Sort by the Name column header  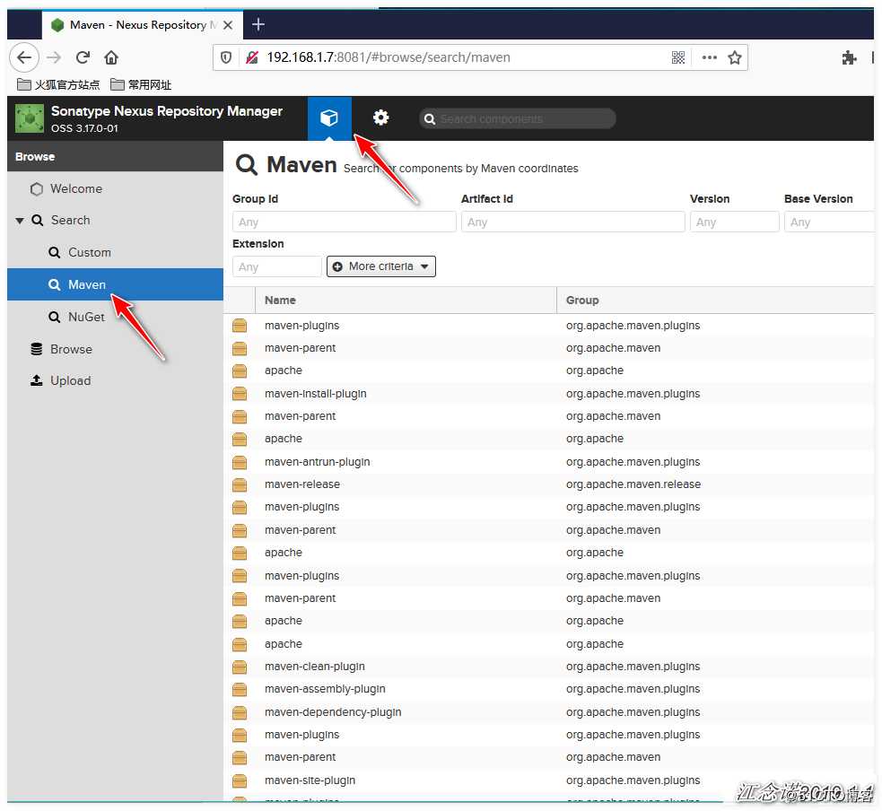click(406, 301)
